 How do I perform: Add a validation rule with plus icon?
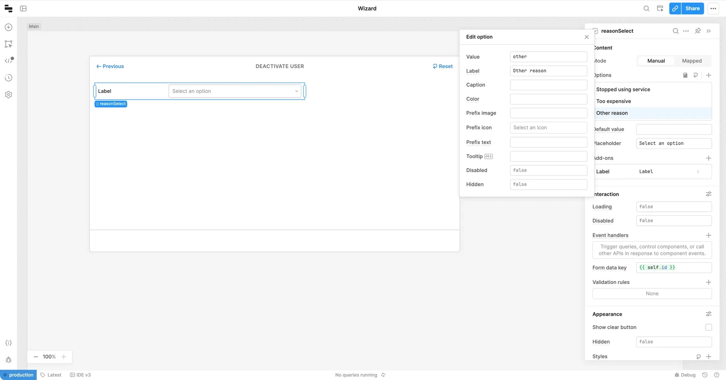pos(709,282)
